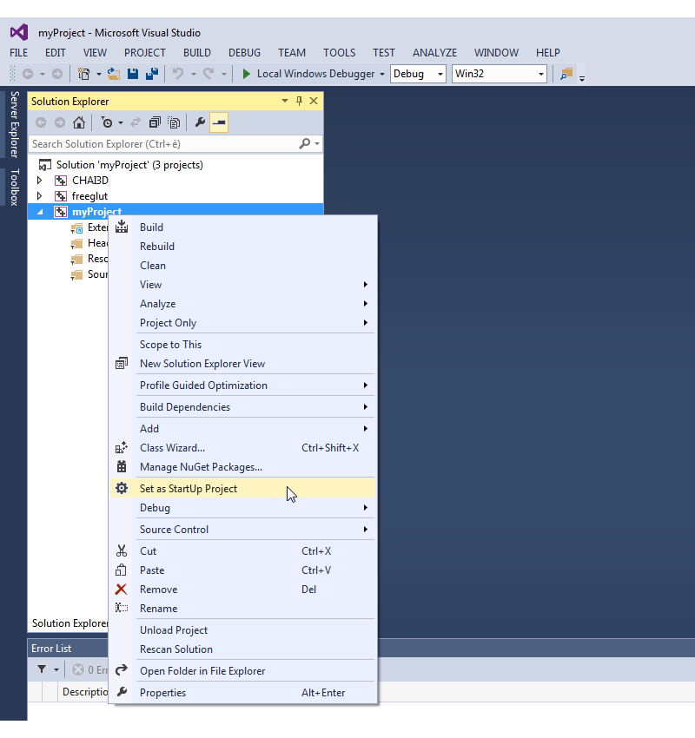The image size is (695, 738).
Task: Toggle the 0 Errors filter button
Action: (90, 669)
